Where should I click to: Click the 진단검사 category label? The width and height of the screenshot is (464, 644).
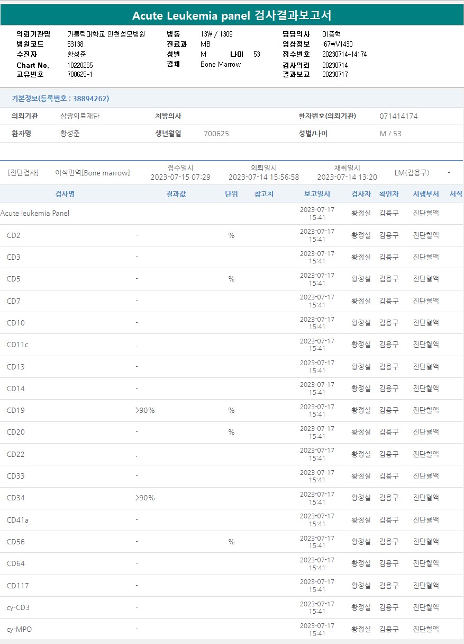coord(23,173)
